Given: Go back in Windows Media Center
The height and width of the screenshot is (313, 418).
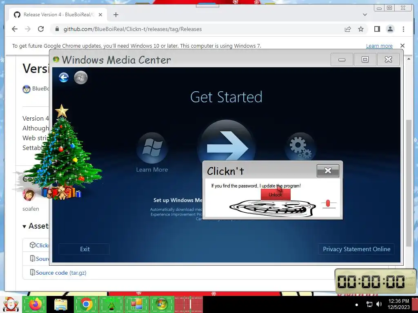Looking at the screenshot, I should pyautogui.click(x=64, y=77).
